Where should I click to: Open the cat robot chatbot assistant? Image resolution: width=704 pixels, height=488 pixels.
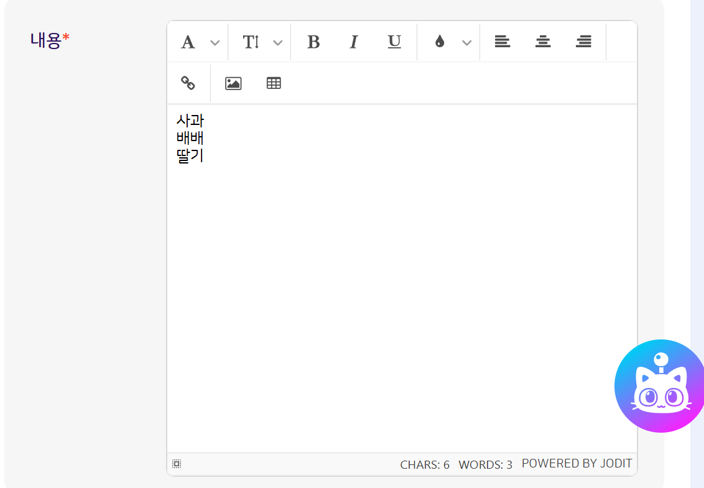660,387
